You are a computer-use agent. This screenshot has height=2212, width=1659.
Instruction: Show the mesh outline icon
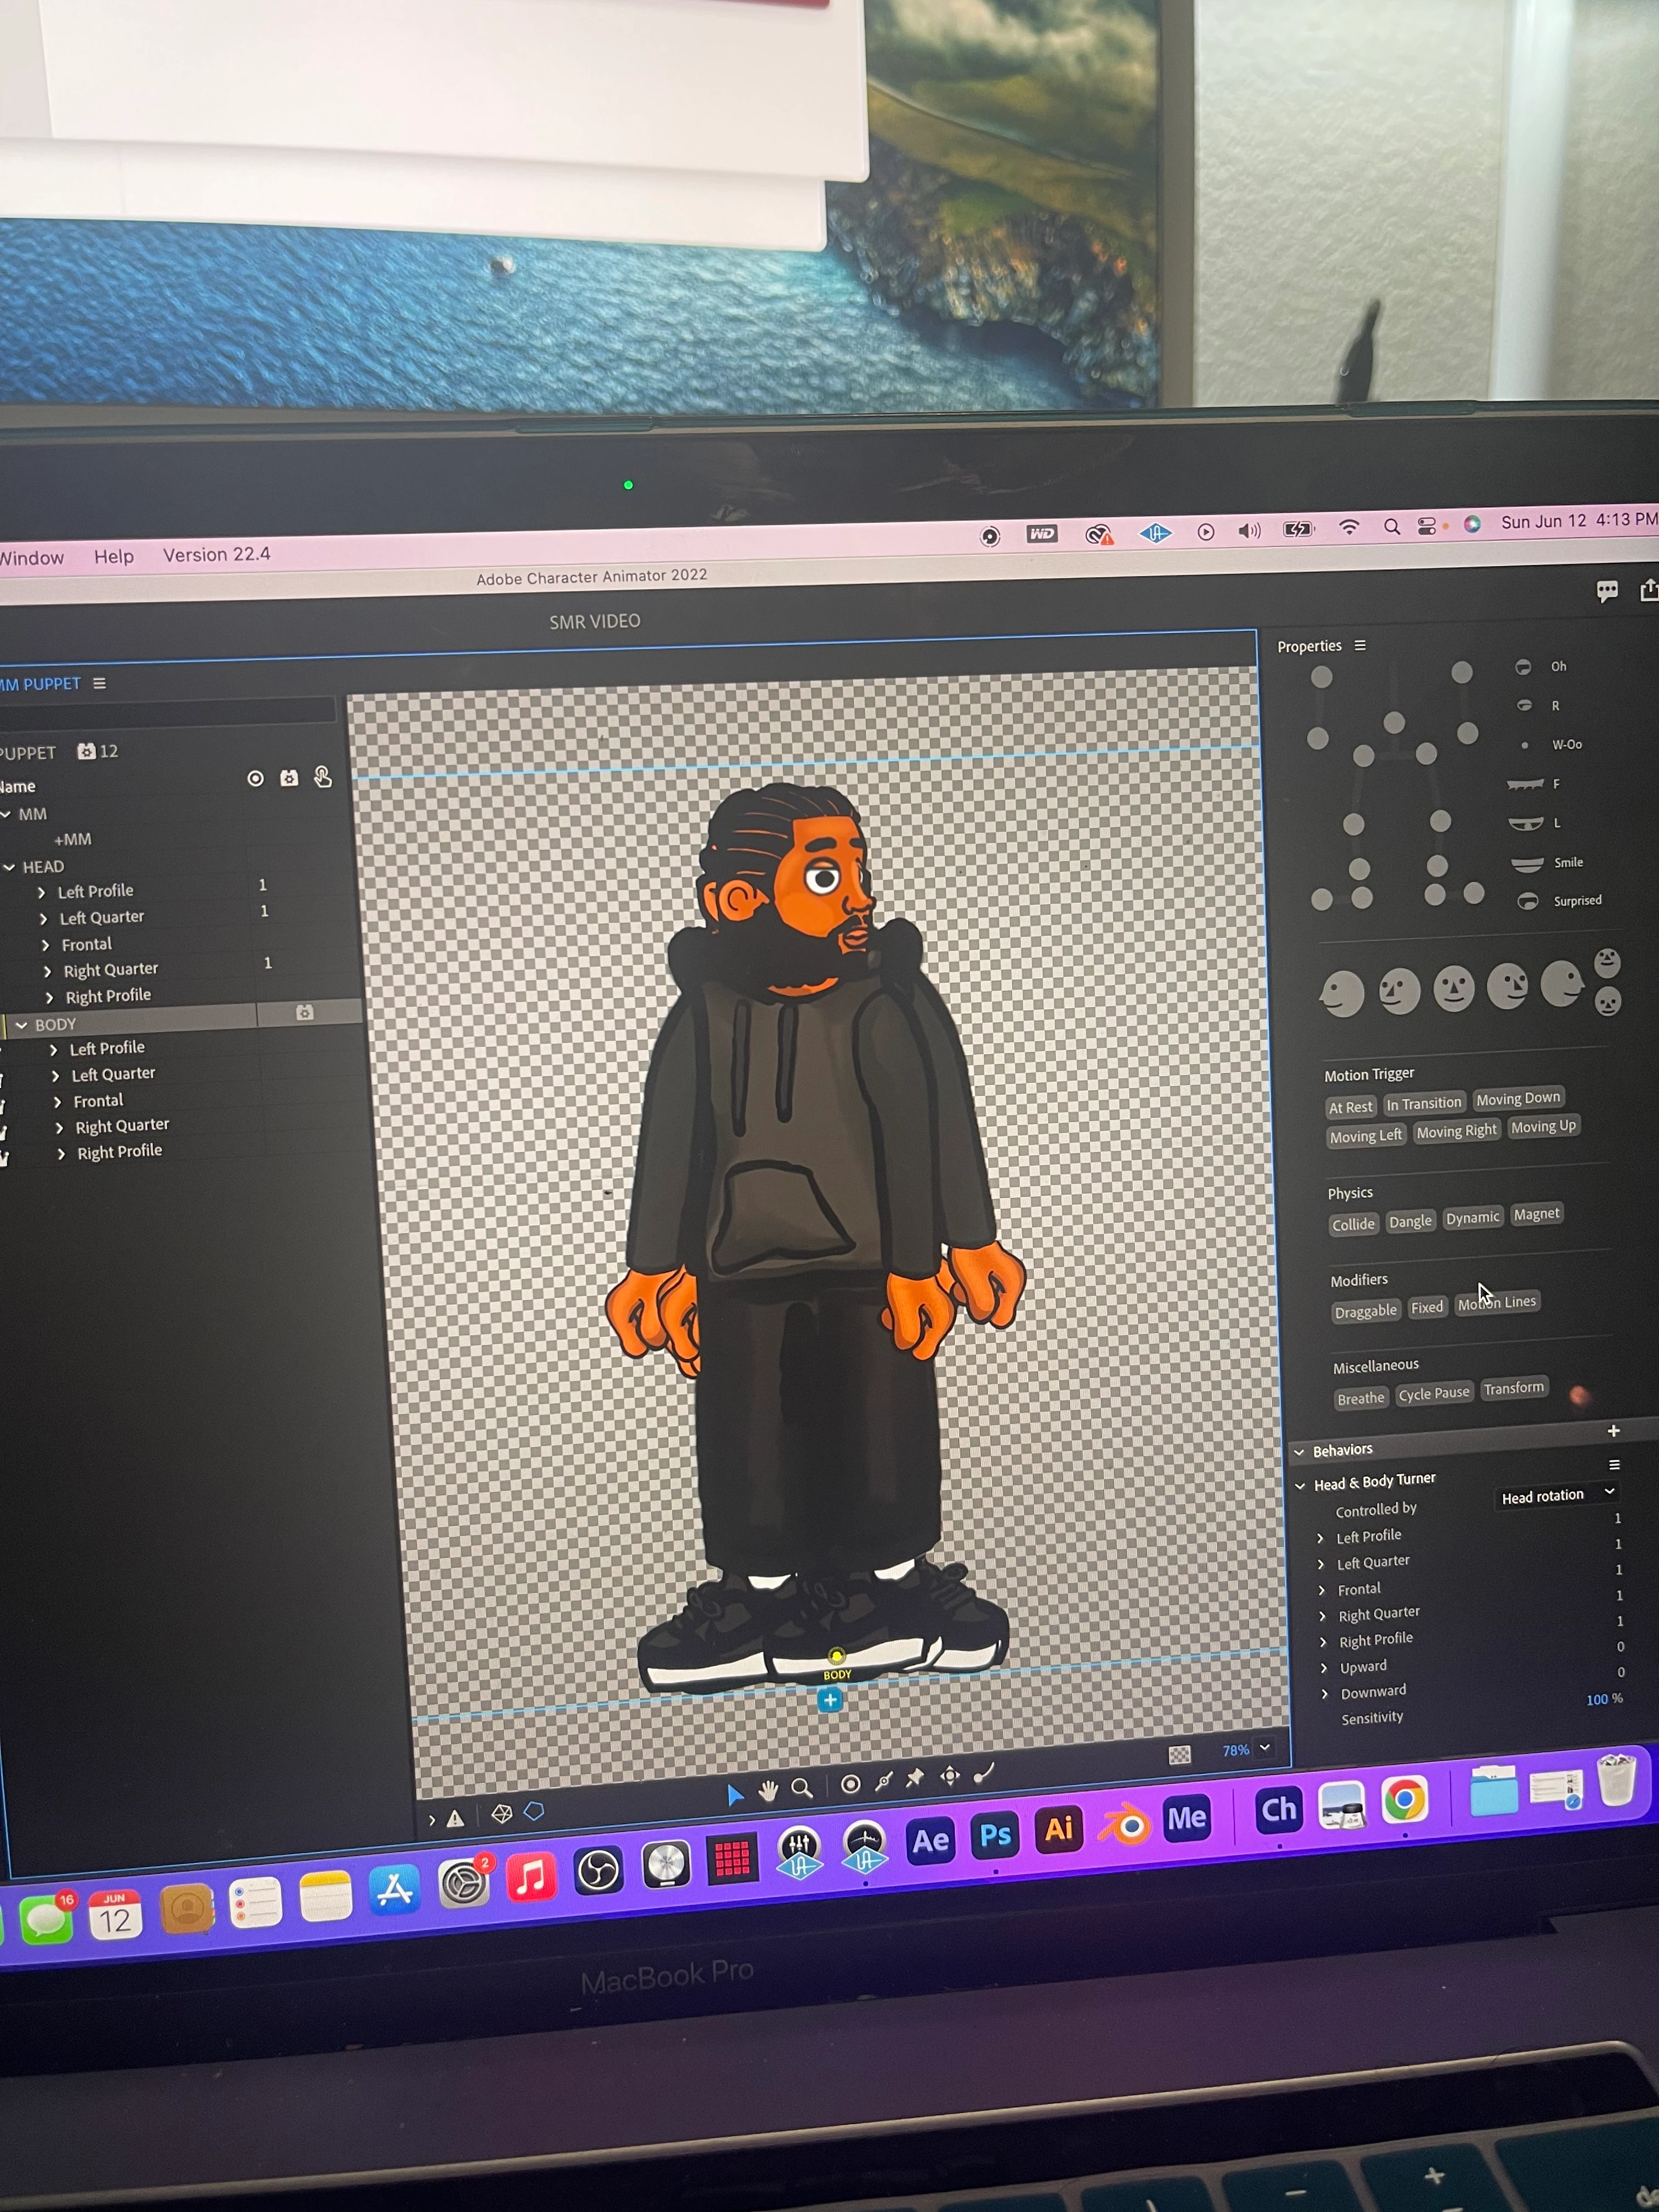point(502,1814)
